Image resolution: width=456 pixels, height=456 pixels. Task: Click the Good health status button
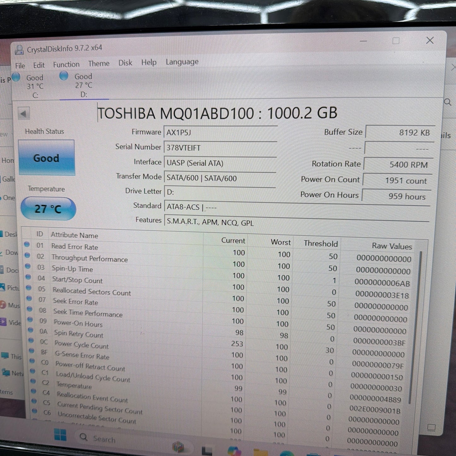click(x=46, y=158)
